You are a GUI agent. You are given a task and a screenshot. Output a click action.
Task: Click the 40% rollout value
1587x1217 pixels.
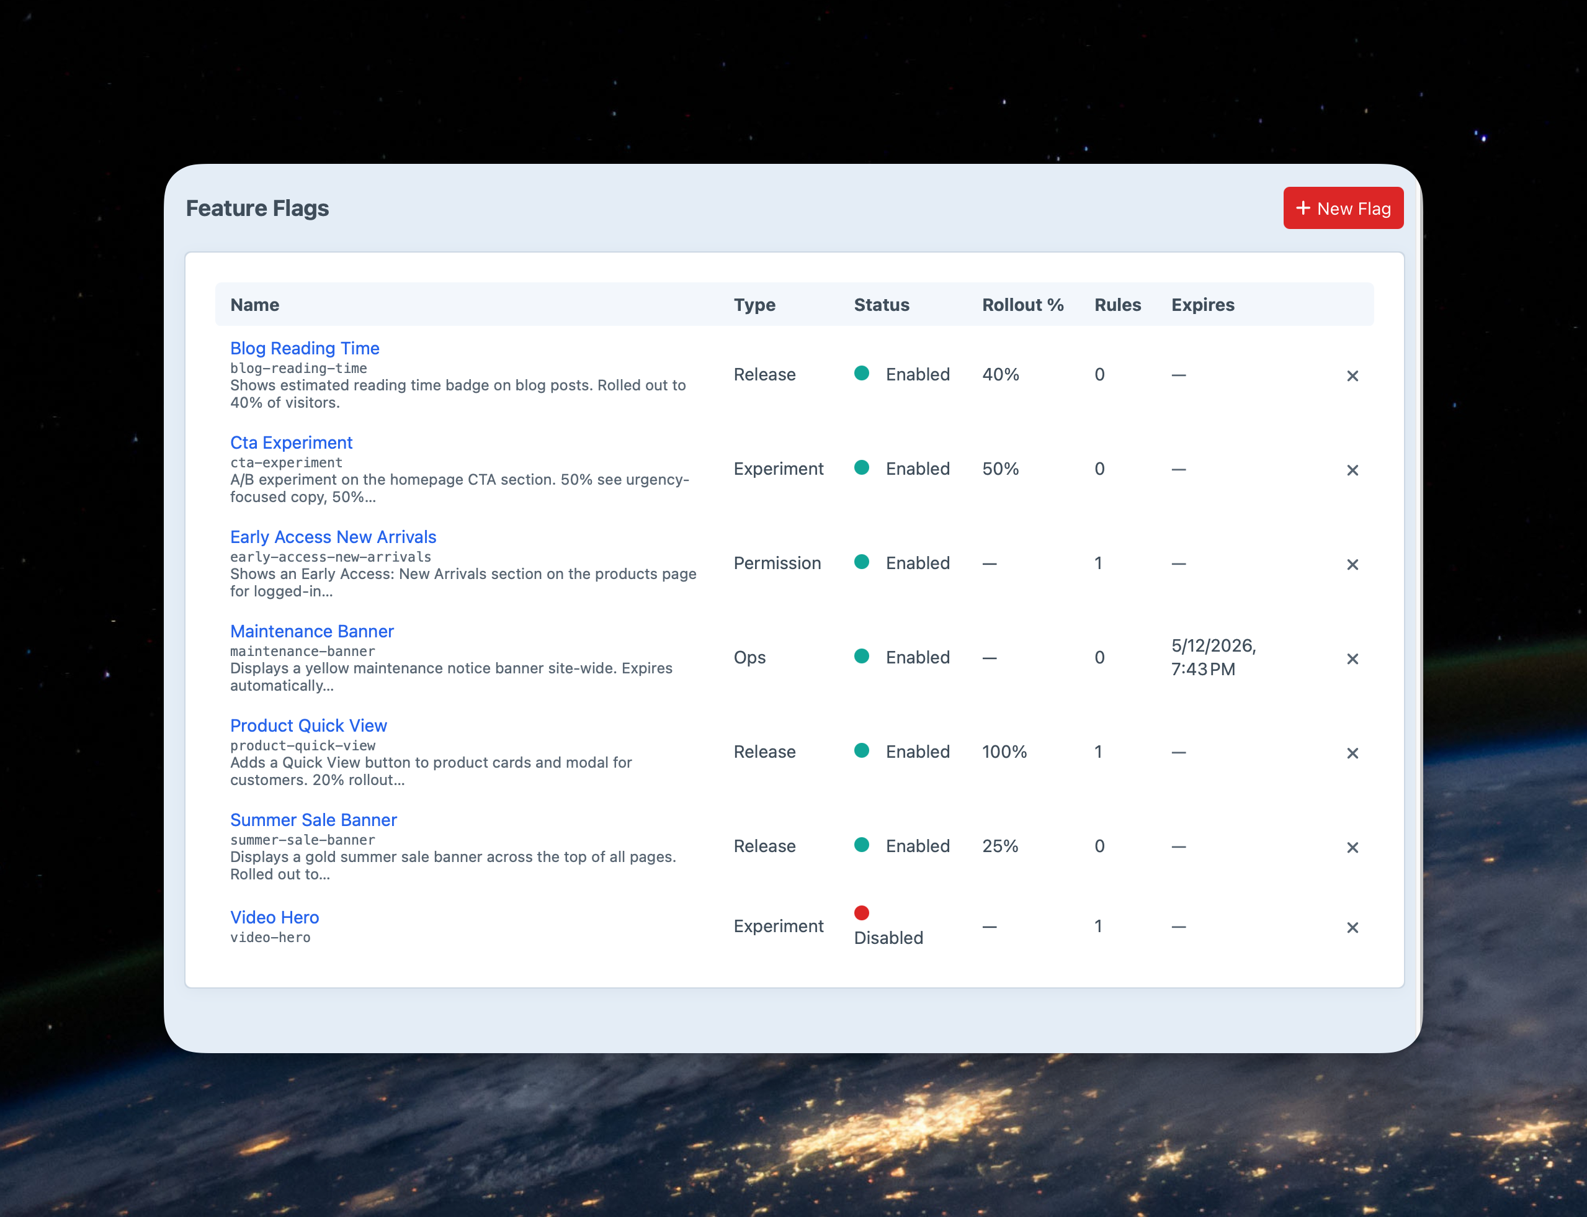[x=1001, y=374]
